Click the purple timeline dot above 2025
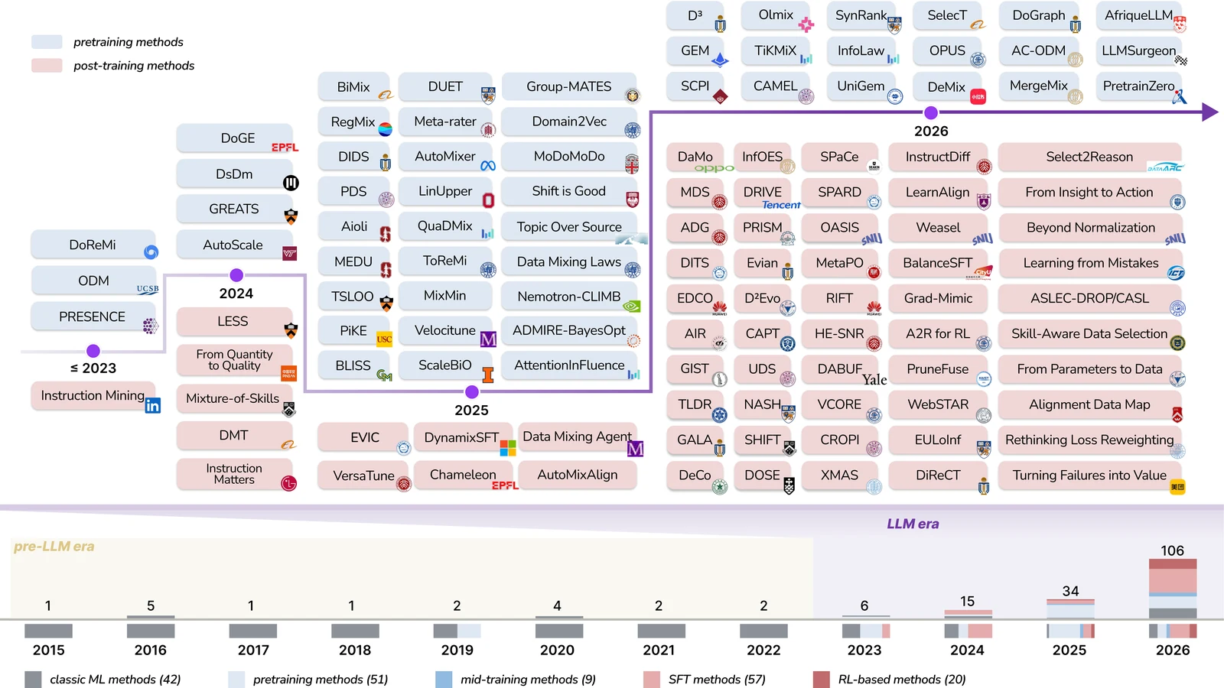The image size is (1224, 688). (472, 392)
